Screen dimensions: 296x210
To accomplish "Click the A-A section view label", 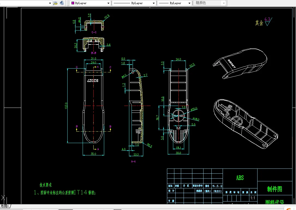I will click(134, 161).
